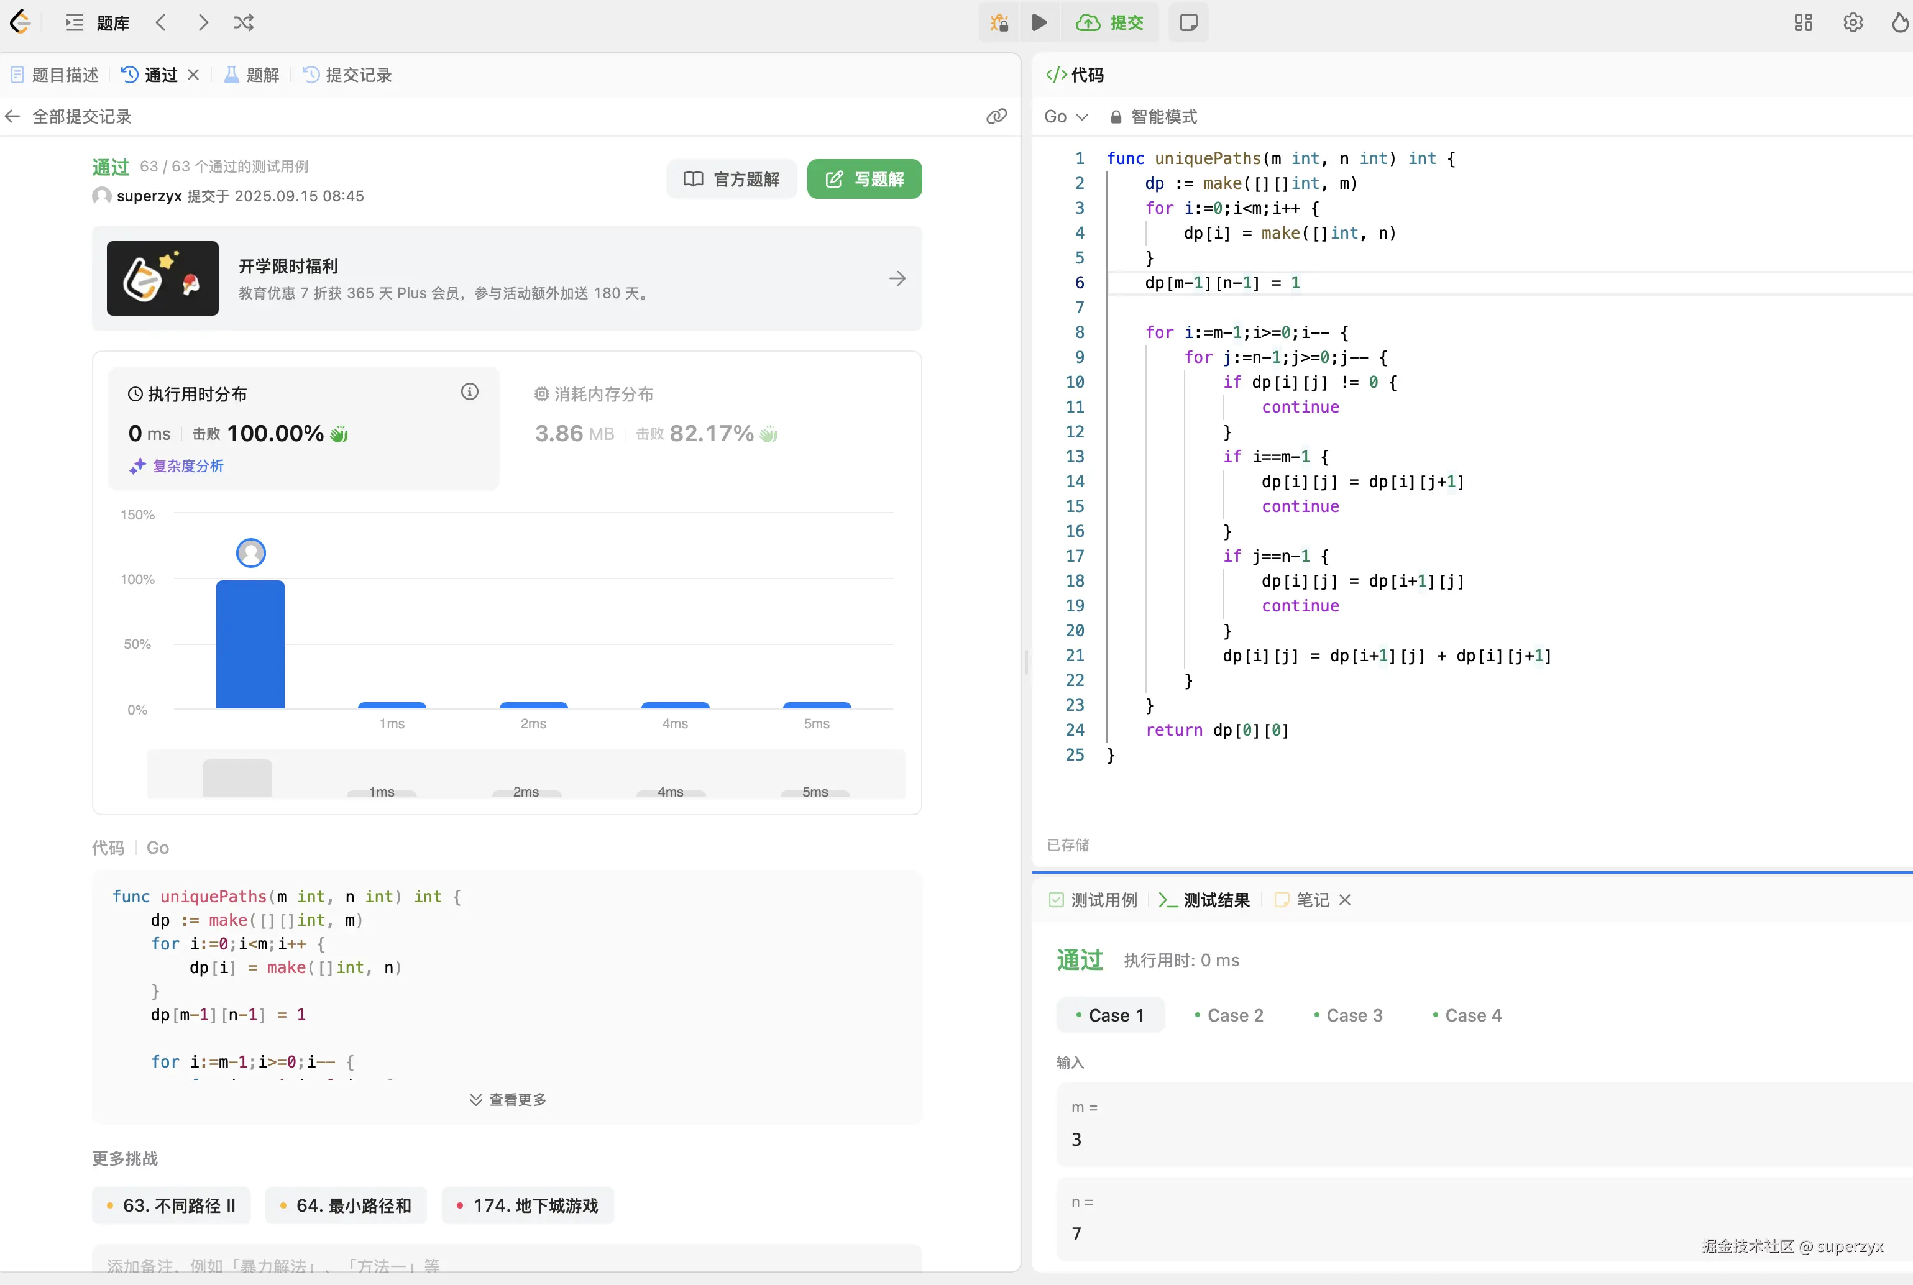Click superzyx avatar icon
Image resolution: width=1913 pixels, height=1285 pixels.
102,196
